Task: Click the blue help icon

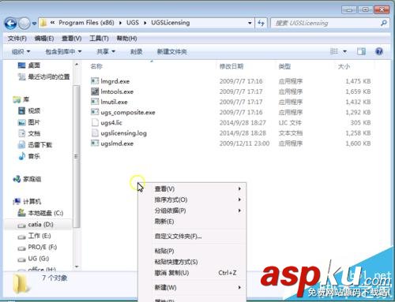Action: 379,51
